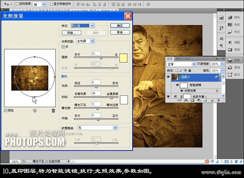Uncheck the 预览 preview checkbox

point(6,110)
